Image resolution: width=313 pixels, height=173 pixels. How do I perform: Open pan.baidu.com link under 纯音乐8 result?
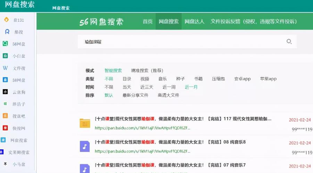[142, 151]
